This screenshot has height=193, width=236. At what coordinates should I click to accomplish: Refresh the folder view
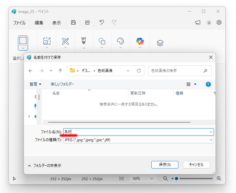pos(138,71)
